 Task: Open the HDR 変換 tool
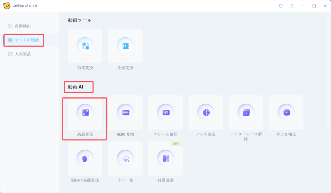(125, 113)
